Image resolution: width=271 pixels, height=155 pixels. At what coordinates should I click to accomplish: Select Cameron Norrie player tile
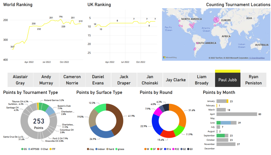[72, 80]
